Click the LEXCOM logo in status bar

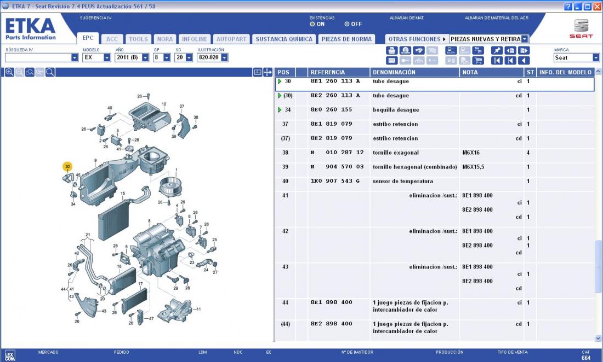click(x=10, y=355)
